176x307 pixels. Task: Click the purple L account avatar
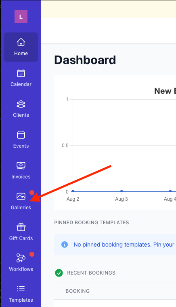point(21,16)
